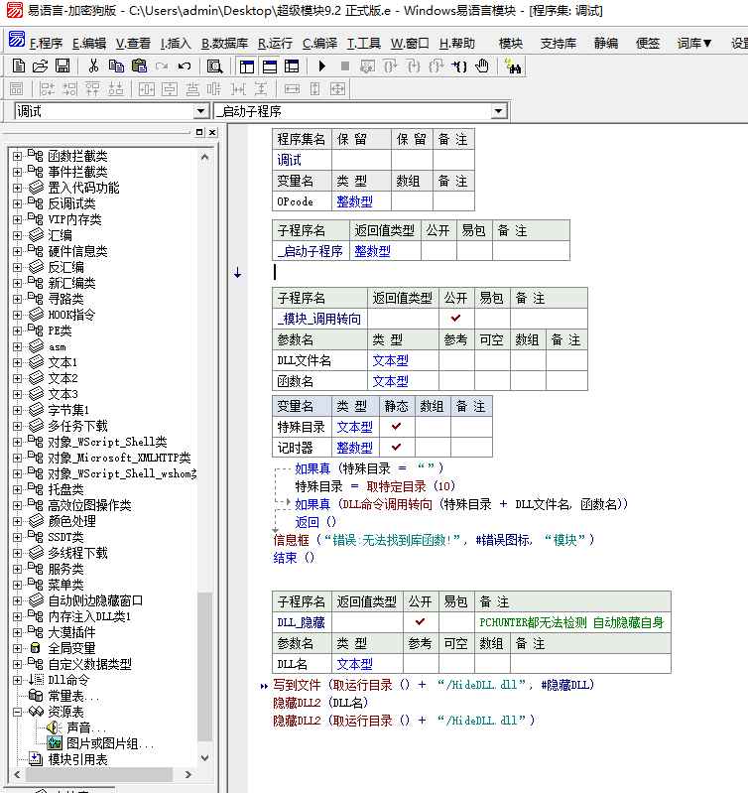The height and width of the screenshot is (793, 748).
Task: Select the hand tool icon
Action: click(x=482, y=66)
